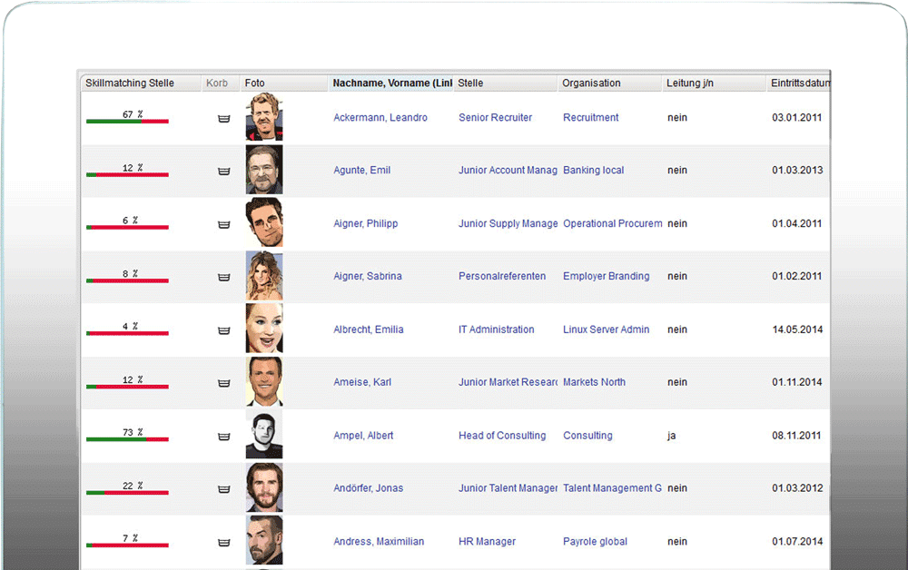The width and height of the screenshot is (908, 570).
Task: Open photo thumbnail of Andörfer, Jonas
Action: point(264,487)
